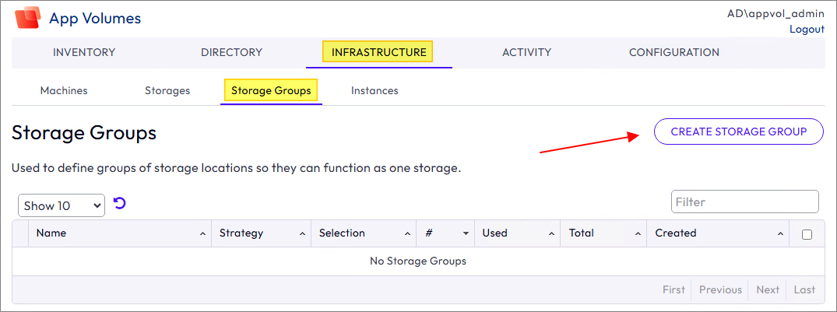Image resolution: width=837 pixels, height=312 pixels.
Task: Click the Logout link
Action: point(807,29)
